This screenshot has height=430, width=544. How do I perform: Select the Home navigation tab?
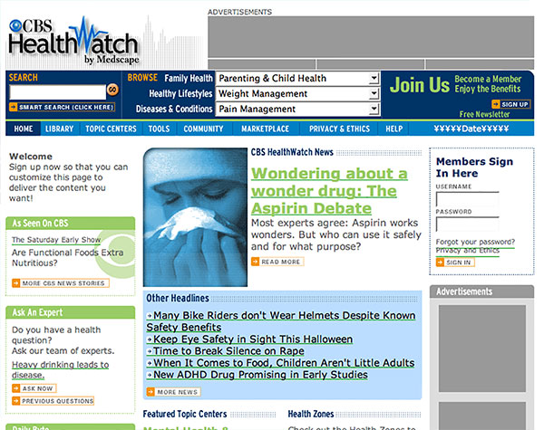pos(24,129)
